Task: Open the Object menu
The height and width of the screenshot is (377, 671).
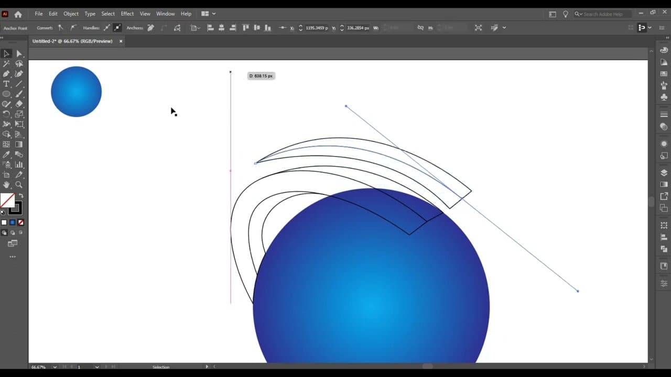Action: [71, 14]
